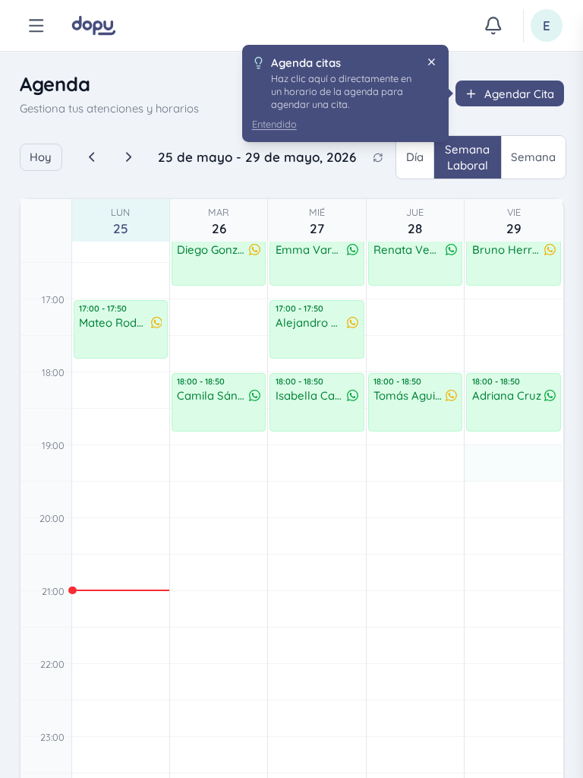Open the hamburger menu

tap(36, 25)
